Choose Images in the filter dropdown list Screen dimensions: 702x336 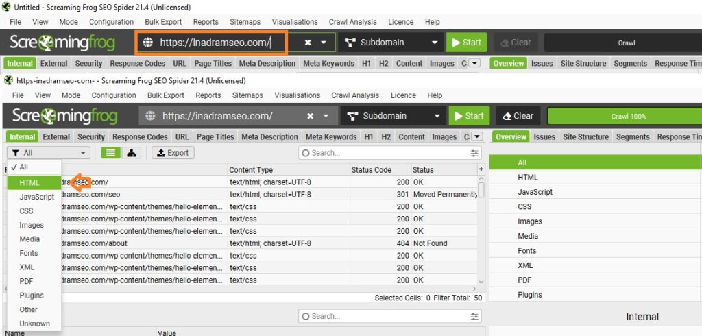click(x=34, y=225)
